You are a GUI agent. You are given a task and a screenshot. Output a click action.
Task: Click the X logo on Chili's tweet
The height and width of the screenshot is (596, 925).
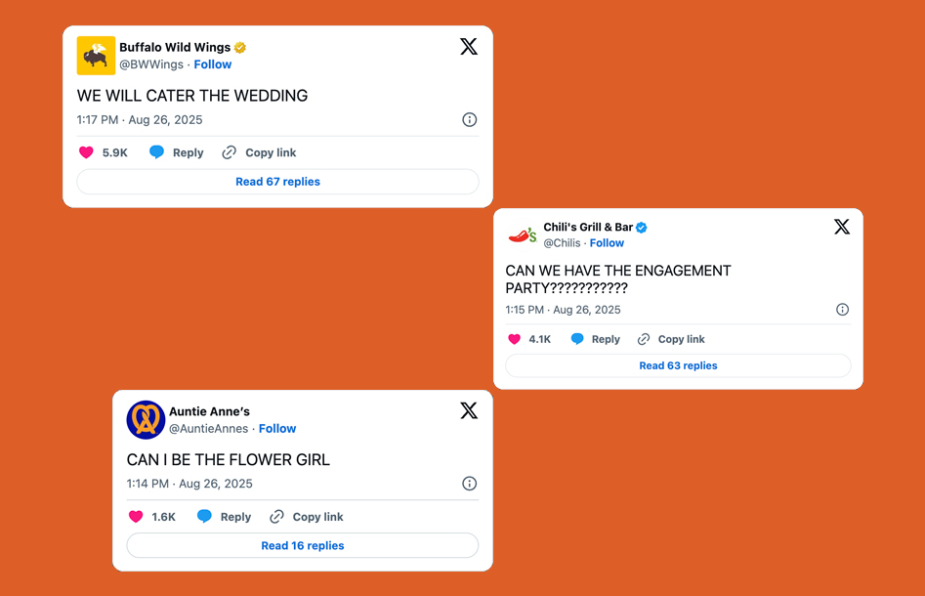(x=842, y=227)
